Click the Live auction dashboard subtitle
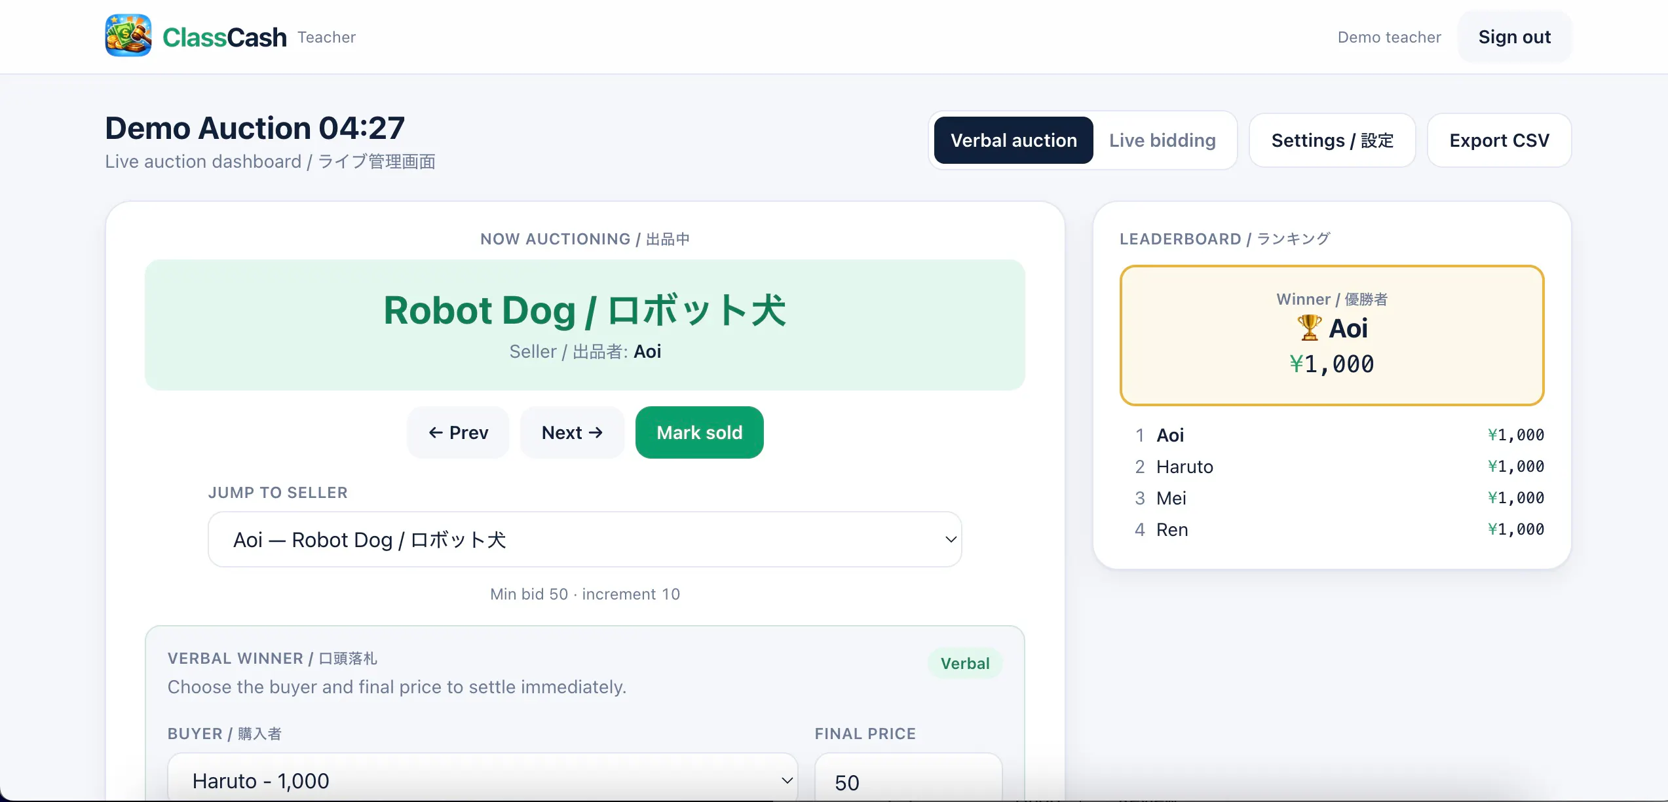This screenshot has height=802, width=1668. (x=271, y=161)
